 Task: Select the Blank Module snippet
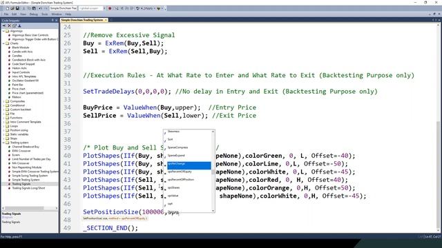coord(21,48)
